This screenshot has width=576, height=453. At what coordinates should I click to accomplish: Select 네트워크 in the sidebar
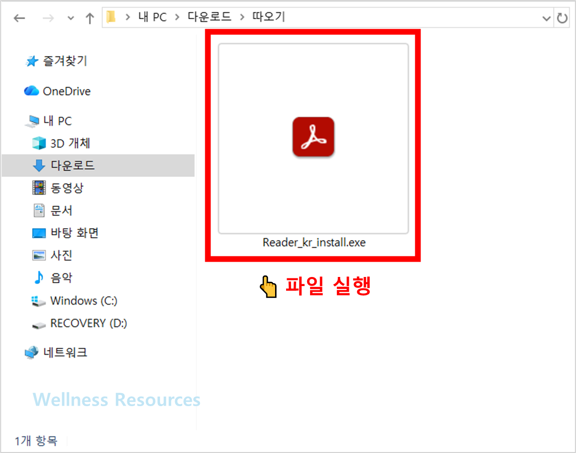[x=65, y=353]
